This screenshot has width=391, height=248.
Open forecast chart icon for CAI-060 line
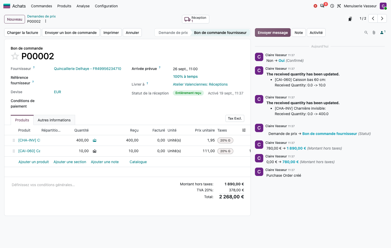95,151
